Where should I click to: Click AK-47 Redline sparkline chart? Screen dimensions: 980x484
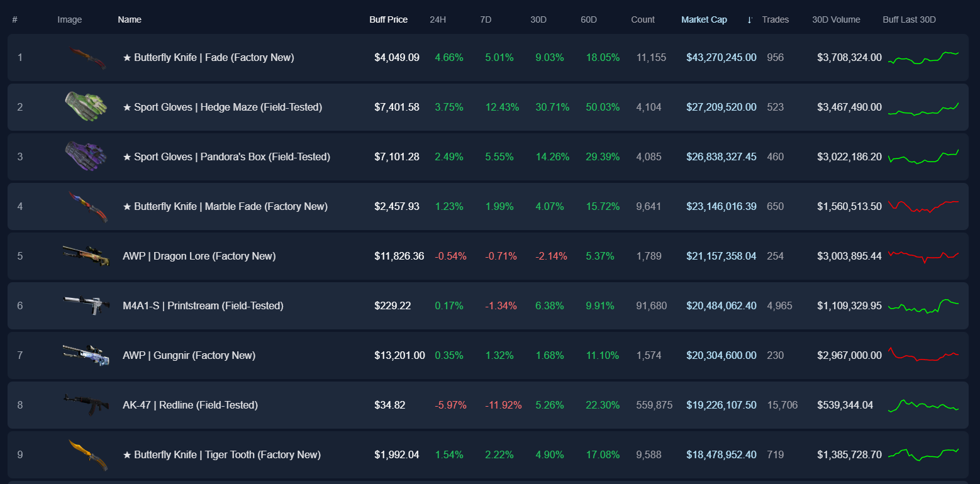[923, 405]
